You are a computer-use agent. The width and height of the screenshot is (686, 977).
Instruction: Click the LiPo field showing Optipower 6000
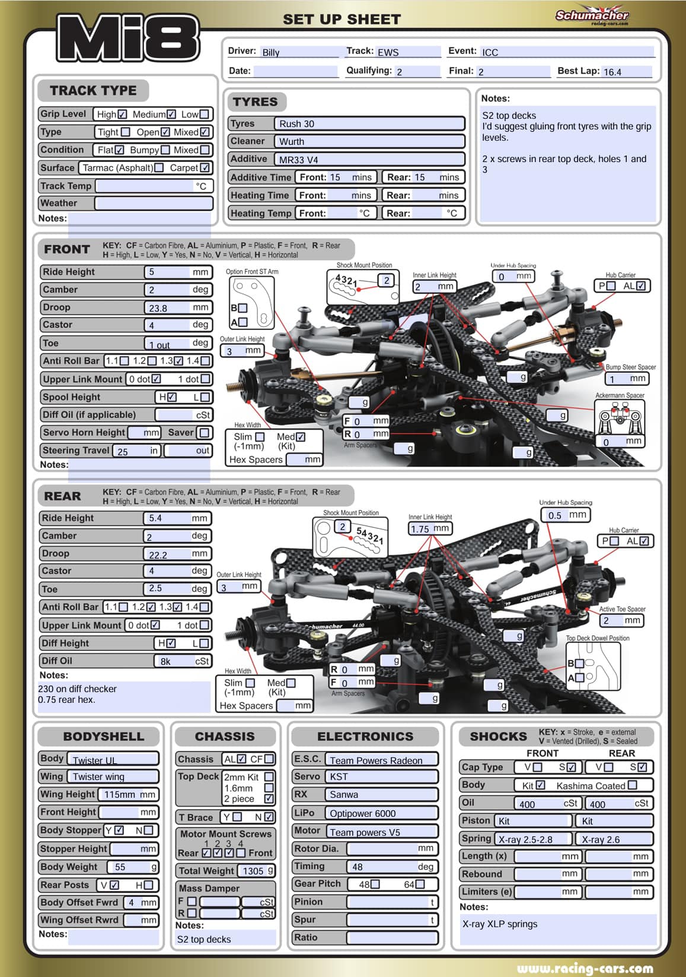[x=381, y=813]
